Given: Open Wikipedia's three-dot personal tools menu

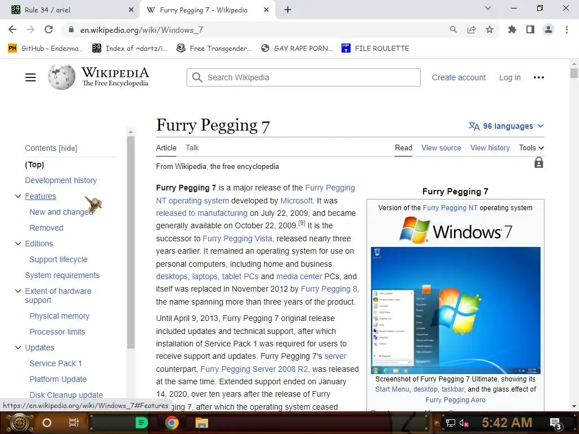Looking at the screenshot, I should [x=539, y=77].
